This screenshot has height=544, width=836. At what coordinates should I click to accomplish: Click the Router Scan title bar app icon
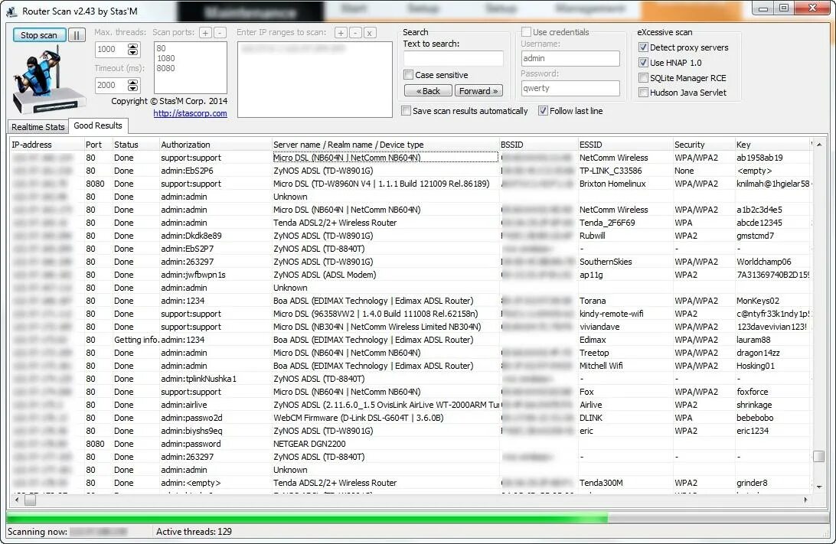point(11,11)
